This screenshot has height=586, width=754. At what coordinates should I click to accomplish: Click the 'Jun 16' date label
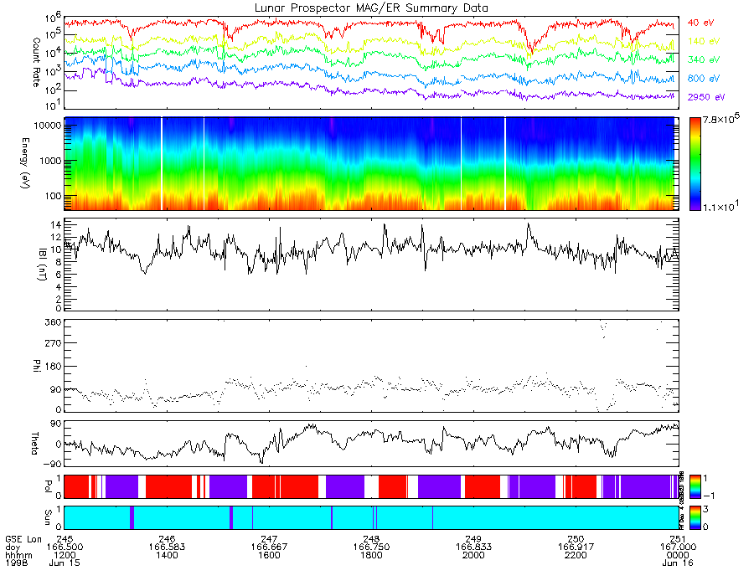click(678, 563)
